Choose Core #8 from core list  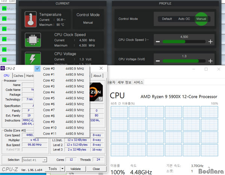[62, 116]
